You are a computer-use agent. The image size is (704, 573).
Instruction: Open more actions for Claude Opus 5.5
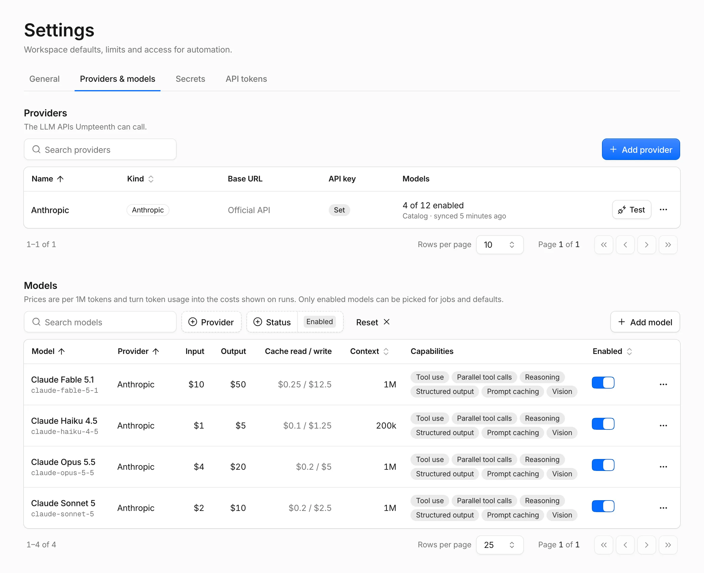coord(663,467)
